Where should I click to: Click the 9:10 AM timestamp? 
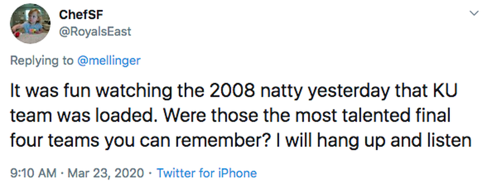pyautogui.click(x=32, y=173)
